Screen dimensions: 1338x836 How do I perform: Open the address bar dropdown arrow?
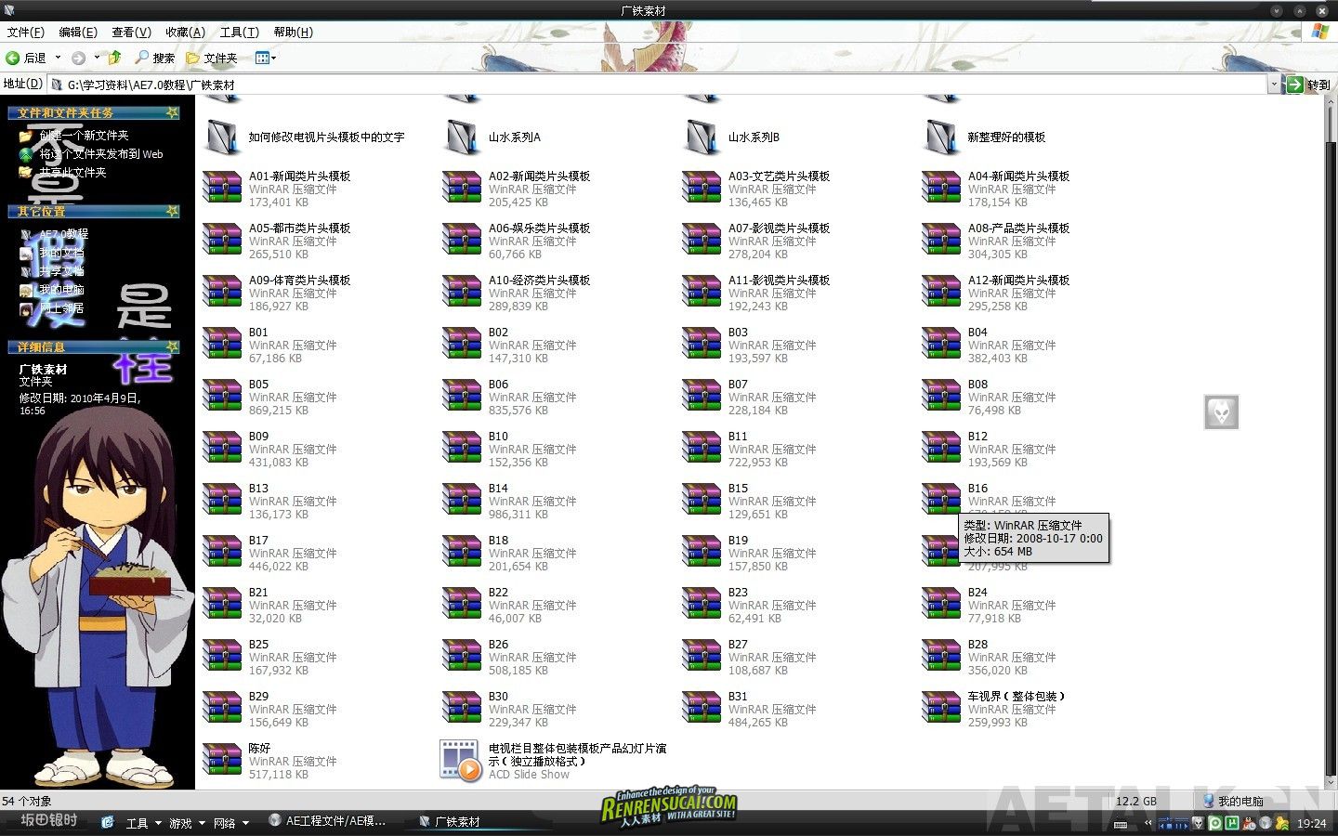pyautogui.click(x=1274, y=84)
